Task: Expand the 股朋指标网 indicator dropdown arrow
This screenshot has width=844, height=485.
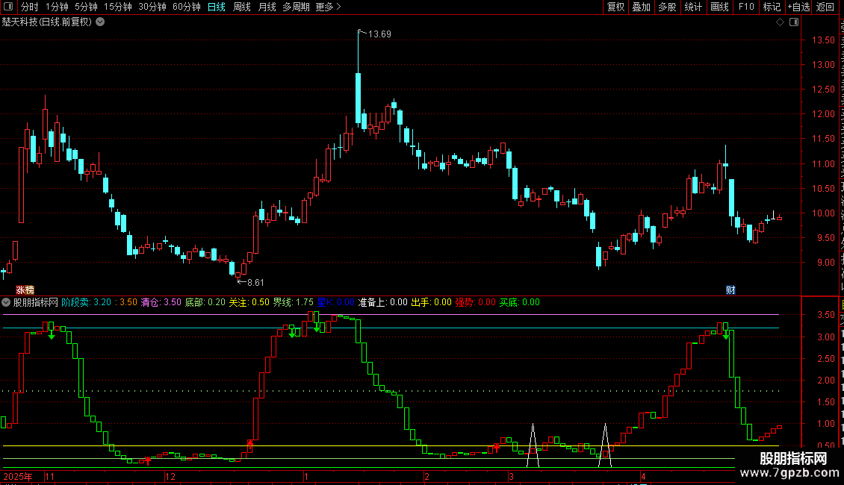Action: click(x=6, y=302)
